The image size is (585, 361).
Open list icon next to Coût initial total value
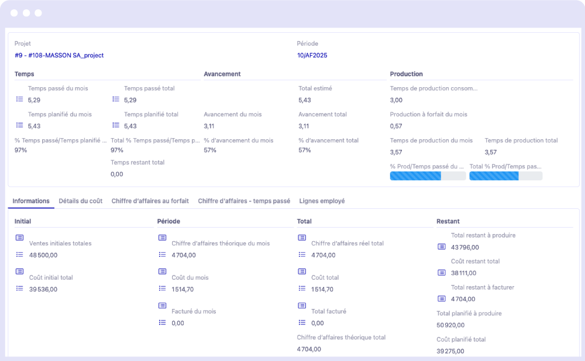click(19, 289)
